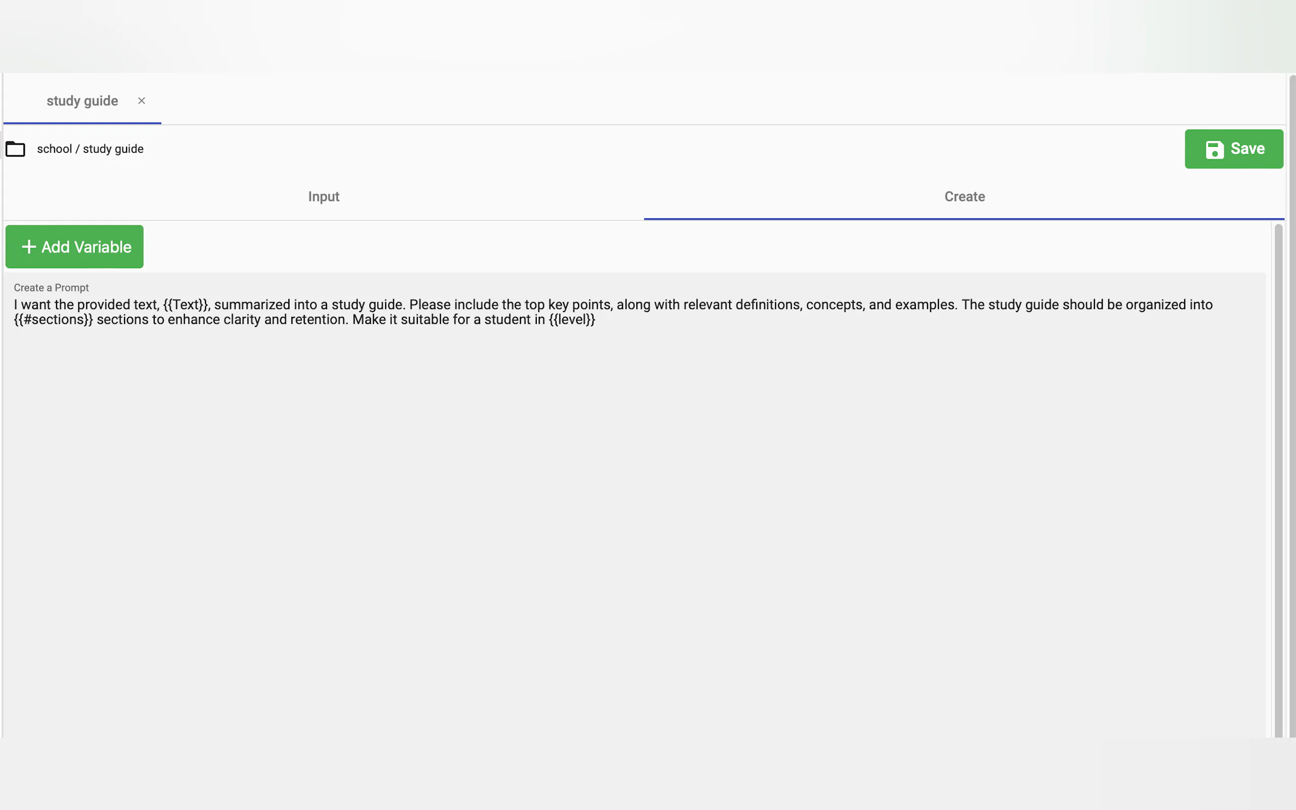The height and width of the screenshot is (810, 1296).
Task: Click the {{#sections}} placeholder in the prompt
Action: pyautogui.click(x=53, y=320)
